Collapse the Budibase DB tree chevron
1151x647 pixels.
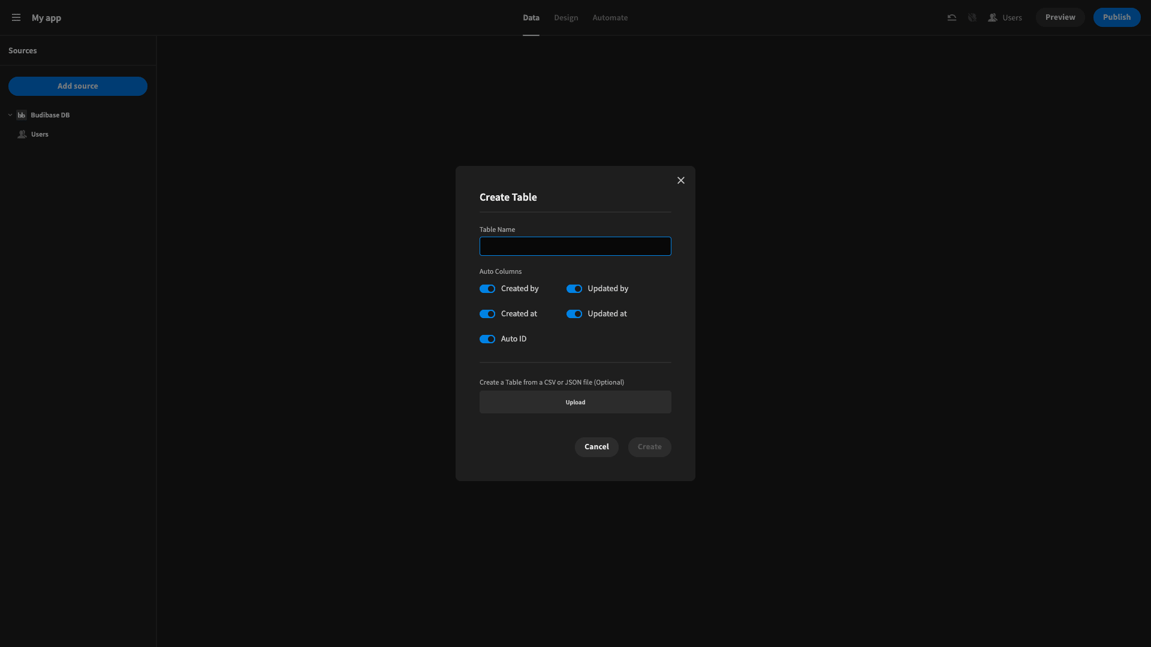10,115
